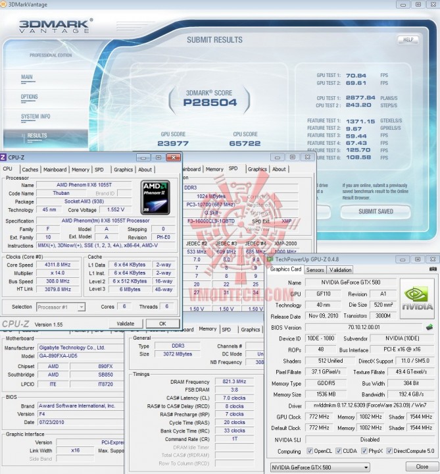Toggle the OpenCL checkbox in GPU-Z
440x474 pixels.
[309, 451]
